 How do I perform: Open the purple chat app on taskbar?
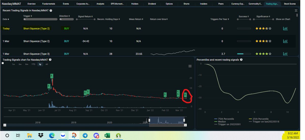(96, 135)
